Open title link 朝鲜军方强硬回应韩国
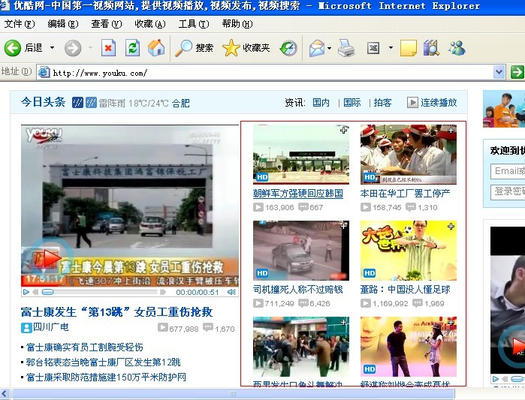525x400 pixels. (298, 194)
